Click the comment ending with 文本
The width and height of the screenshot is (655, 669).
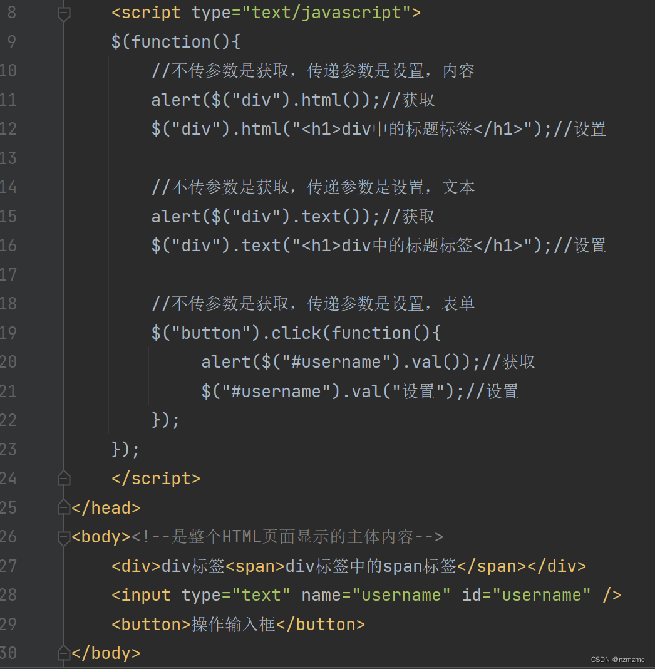pos(313,188)
